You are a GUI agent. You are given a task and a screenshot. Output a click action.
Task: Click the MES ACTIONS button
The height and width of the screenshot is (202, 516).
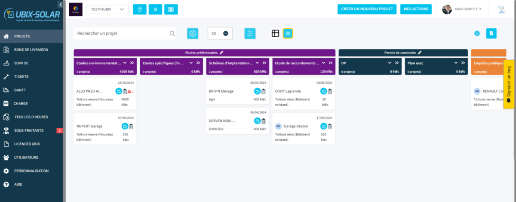[x=416, y=9]
